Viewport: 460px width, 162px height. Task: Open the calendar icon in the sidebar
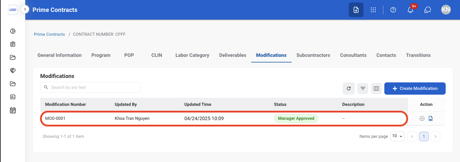[13, 110]
